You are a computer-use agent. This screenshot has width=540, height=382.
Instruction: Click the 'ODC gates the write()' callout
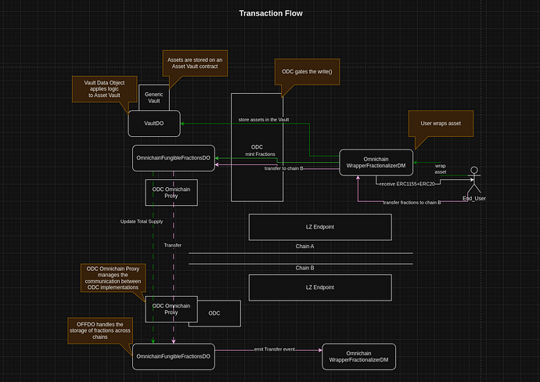[x=308, y=72]
